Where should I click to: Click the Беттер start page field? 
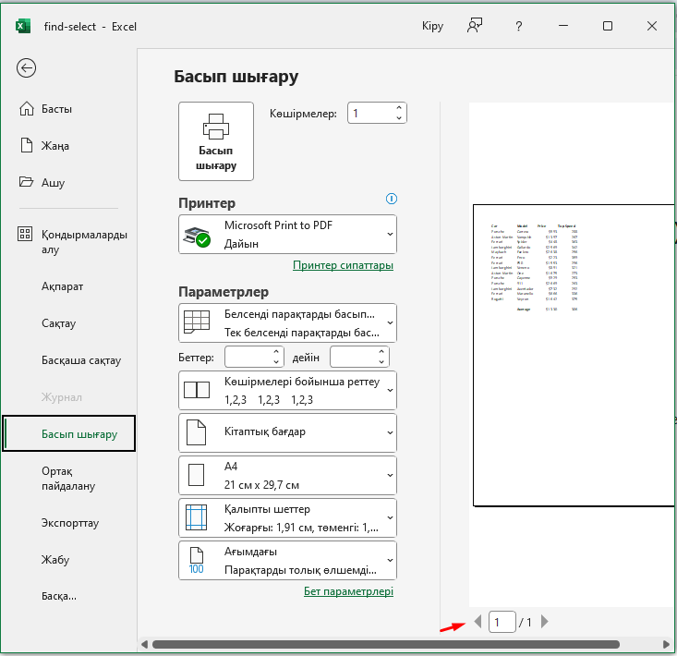coord(248,358)
